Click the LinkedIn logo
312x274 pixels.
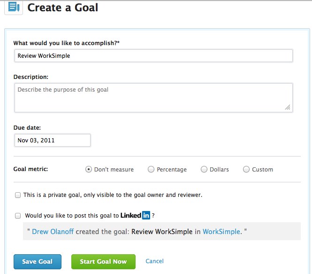click(x=135, y=216)
